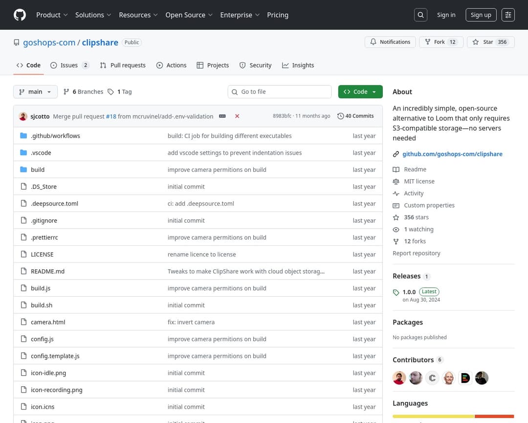Click the Go to file search field
Image resolution: width=528 pixels, height=423 pixels.
[280, 92]
